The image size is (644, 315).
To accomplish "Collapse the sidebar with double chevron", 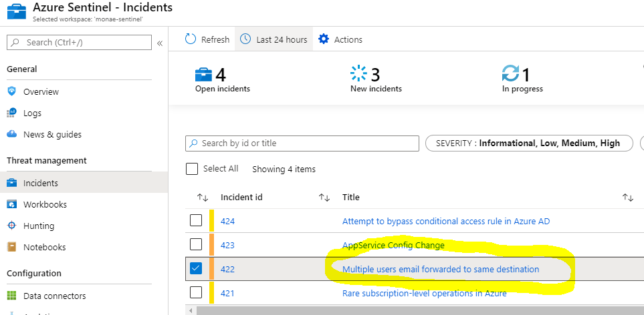I will pos(160,43).
